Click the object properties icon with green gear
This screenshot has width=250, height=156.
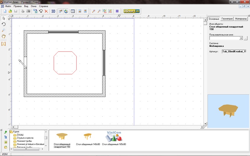[35, 11]
